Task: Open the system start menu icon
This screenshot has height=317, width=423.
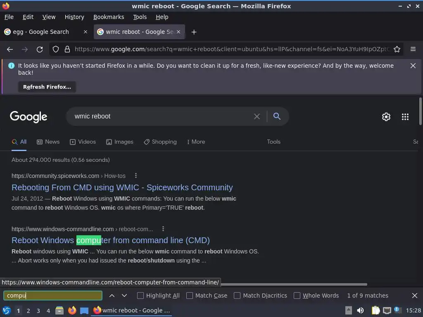Action: [x=7, y=310]
